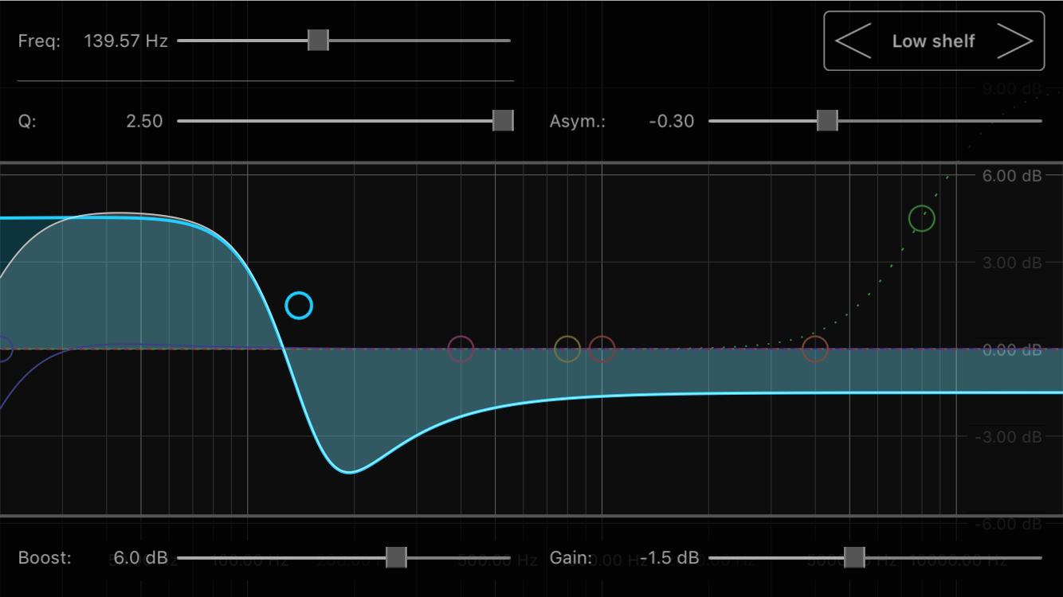Click the Gain slider handle

click(854, 557)
